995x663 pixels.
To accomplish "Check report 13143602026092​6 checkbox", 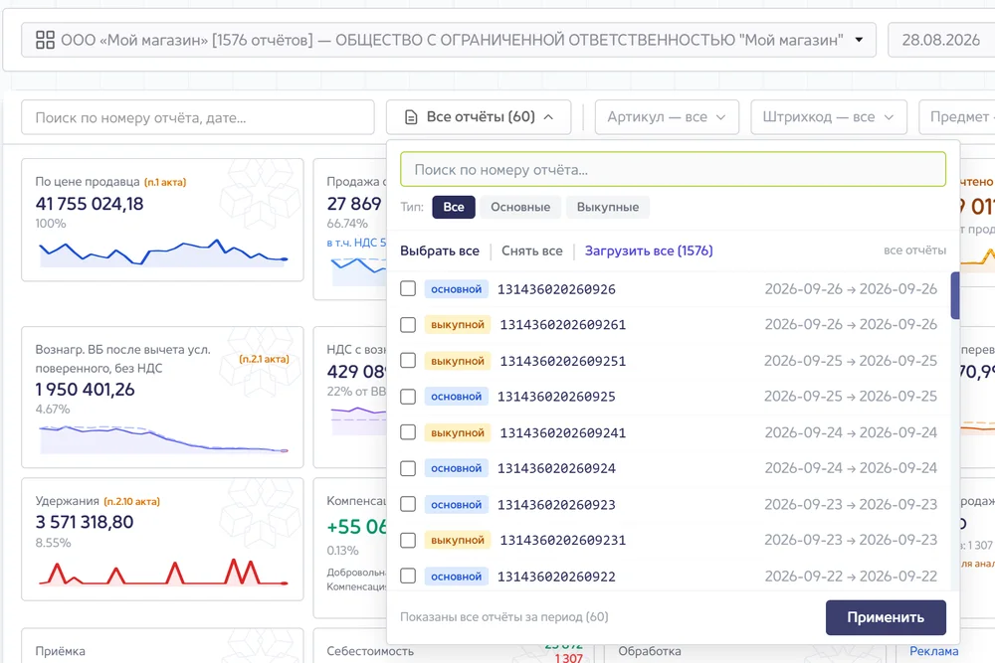I will (408, 289).
